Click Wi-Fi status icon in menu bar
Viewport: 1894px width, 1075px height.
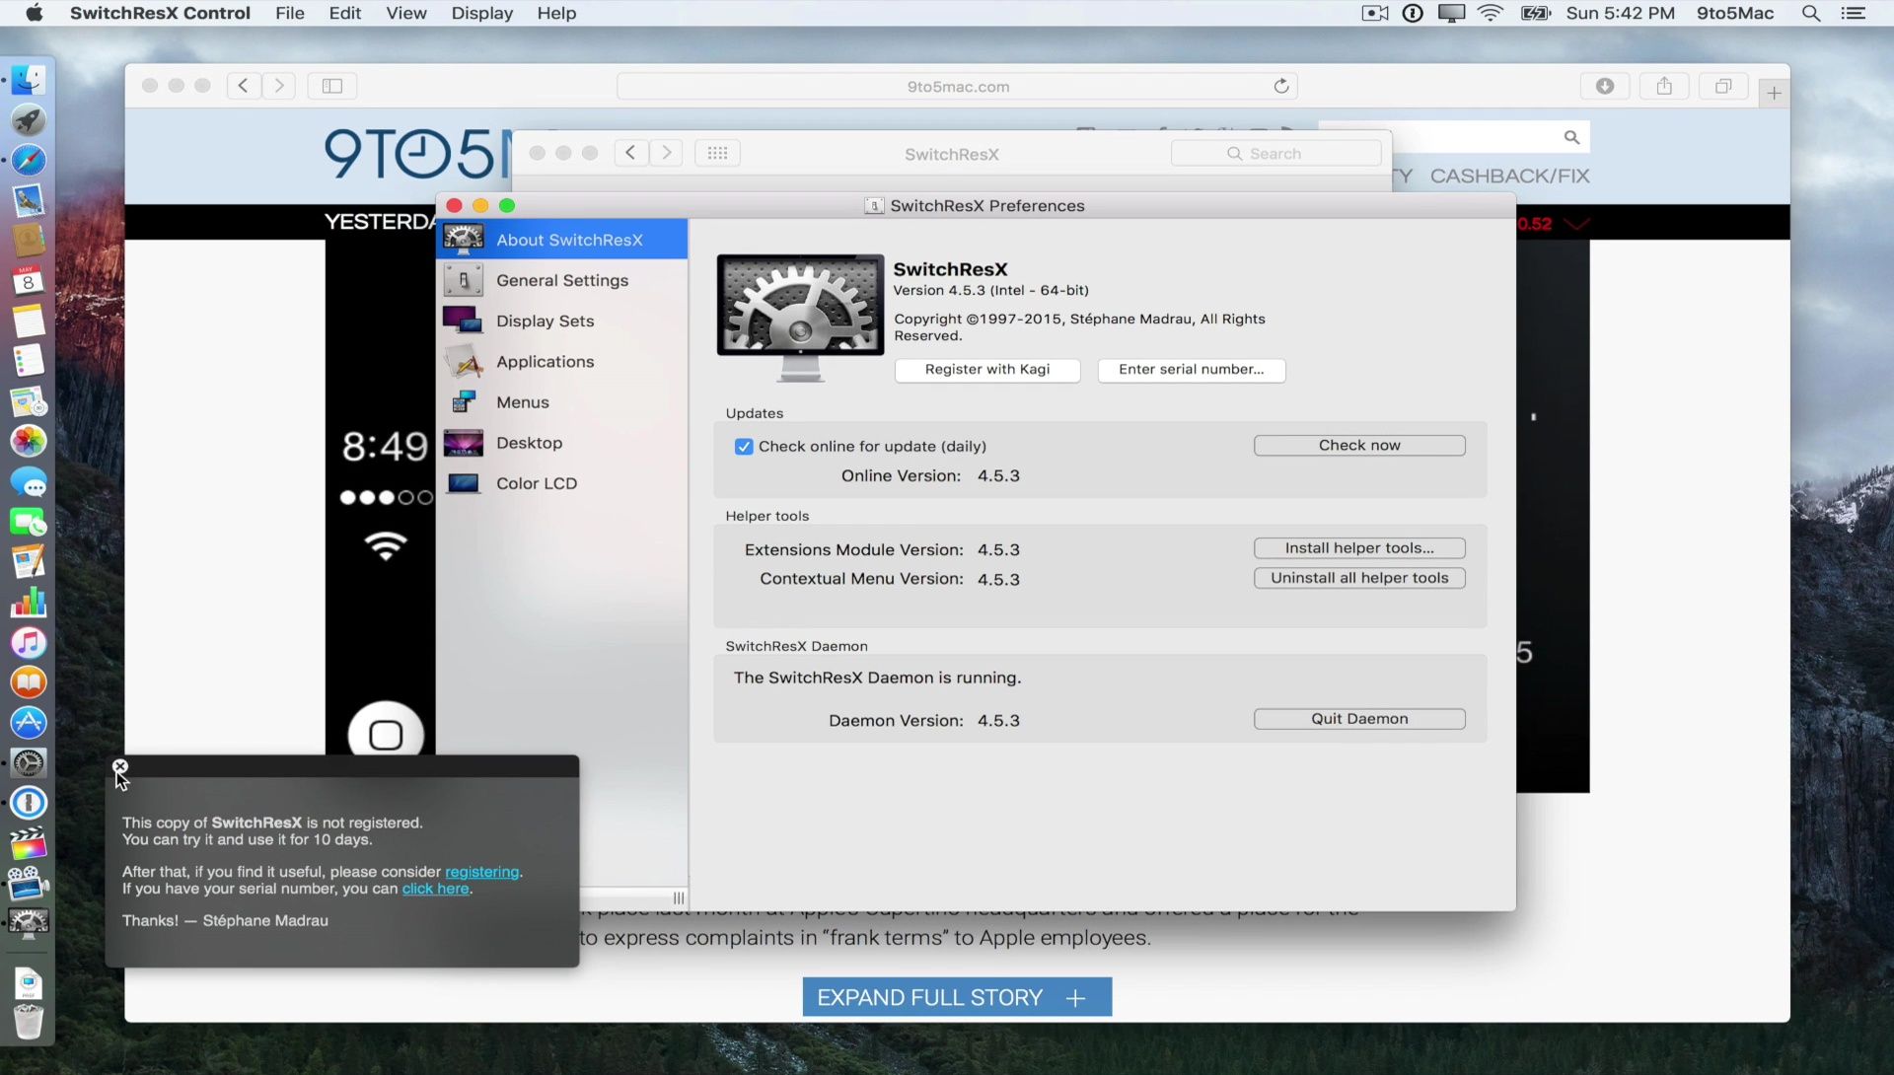(1491, 13)
